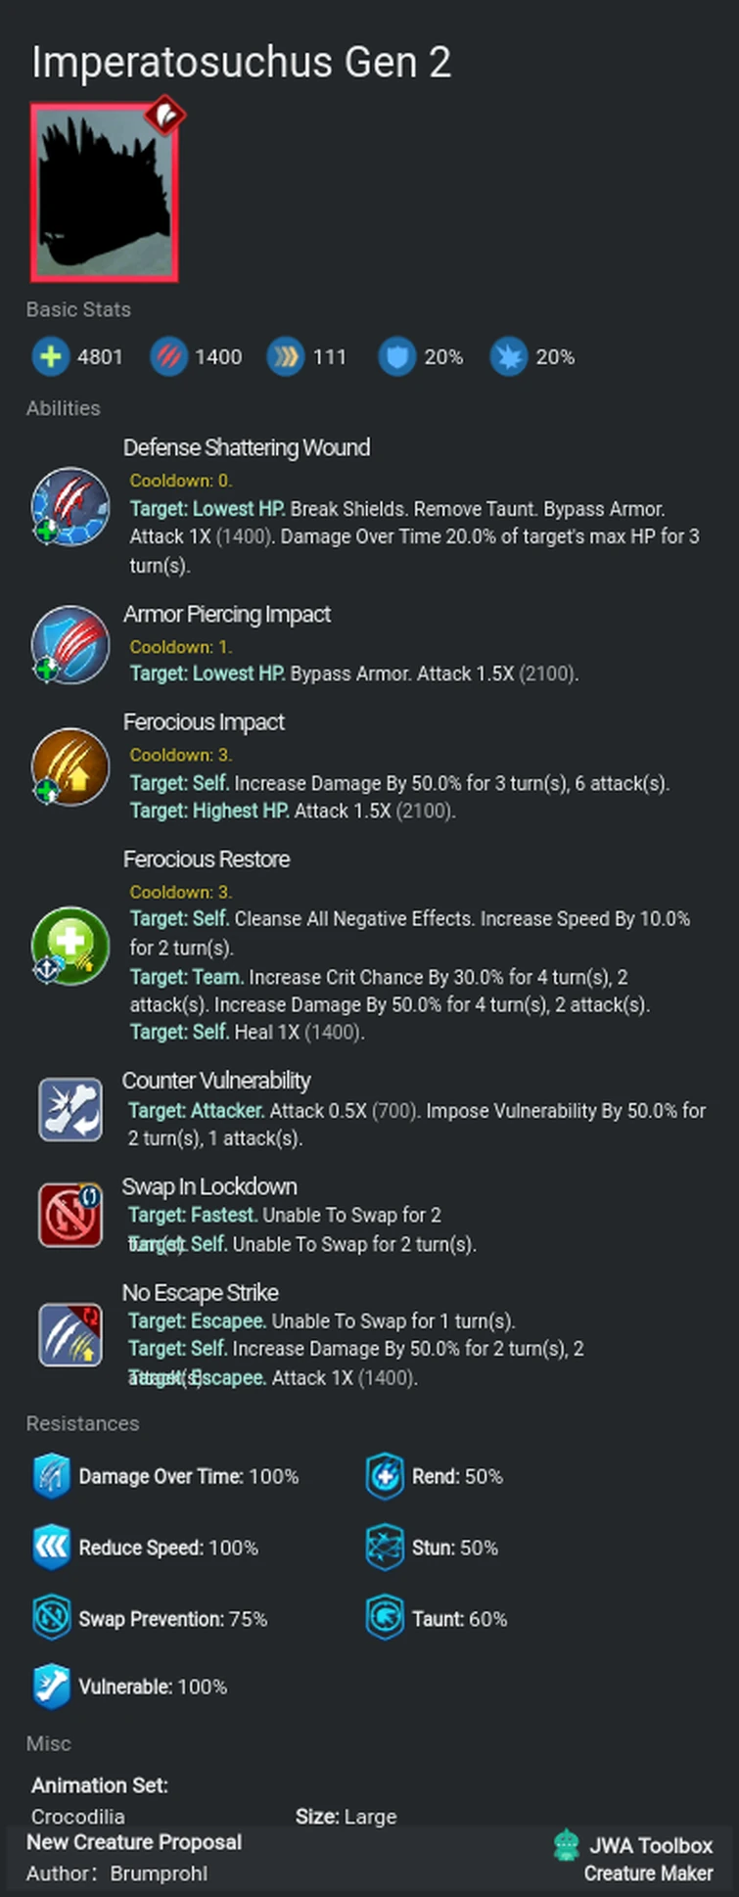Click the green health stat icon
This screenshot has height=1897, width=739.
point(49,357)
